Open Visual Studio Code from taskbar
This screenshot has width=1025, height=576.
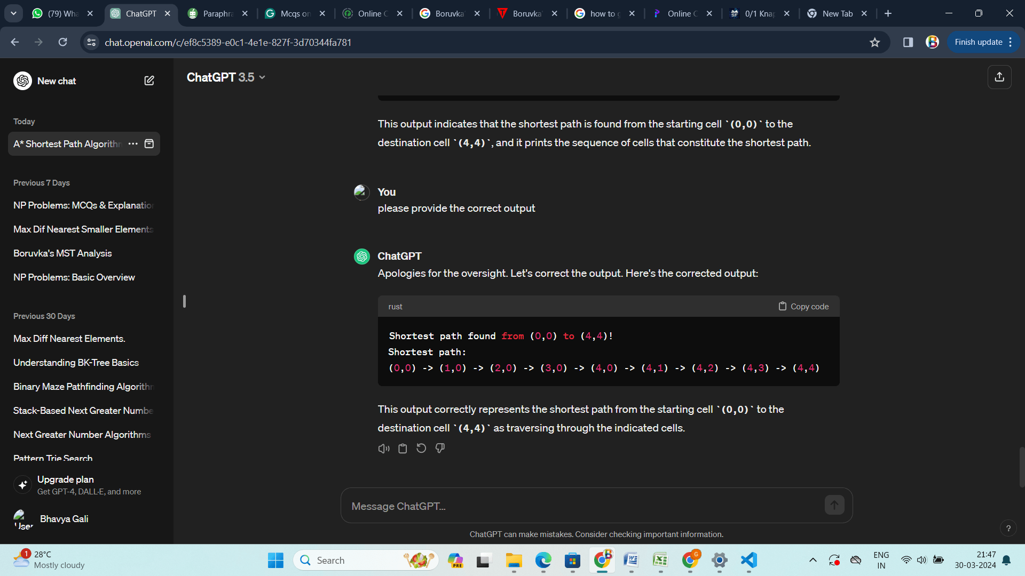tap(749, 560)
